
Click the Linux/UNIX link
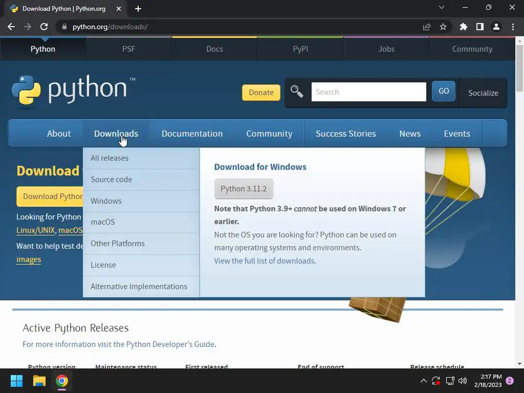pos(35,230)
